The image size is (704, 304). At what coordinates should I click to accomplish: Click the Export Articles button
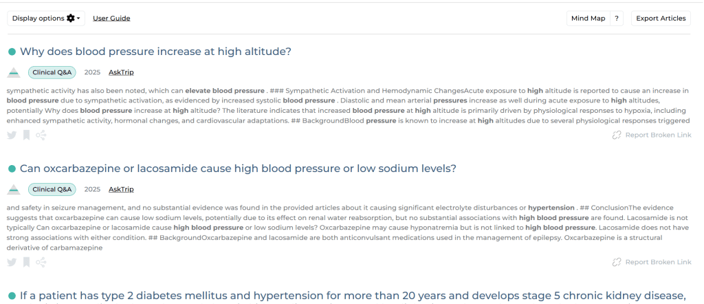(x=661, y=19)
